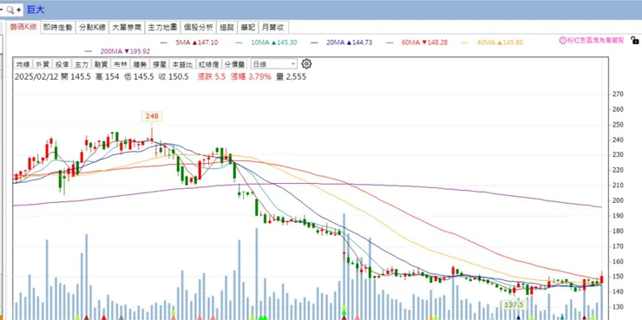Toggle the 布林 Bollinger band button

coord(120,64)
